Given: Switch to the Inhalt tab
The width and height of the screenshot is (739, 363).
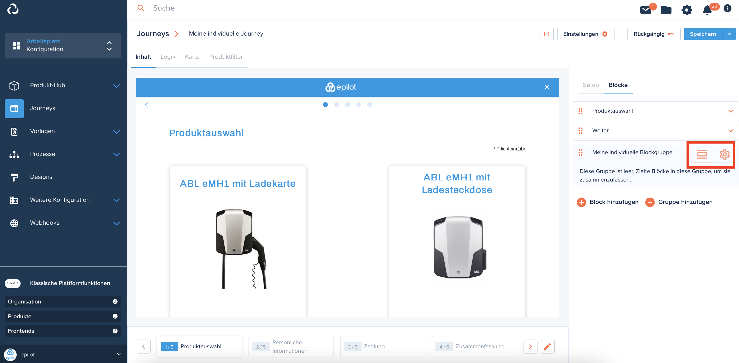Looking at the screenshot, I should 143,57.
